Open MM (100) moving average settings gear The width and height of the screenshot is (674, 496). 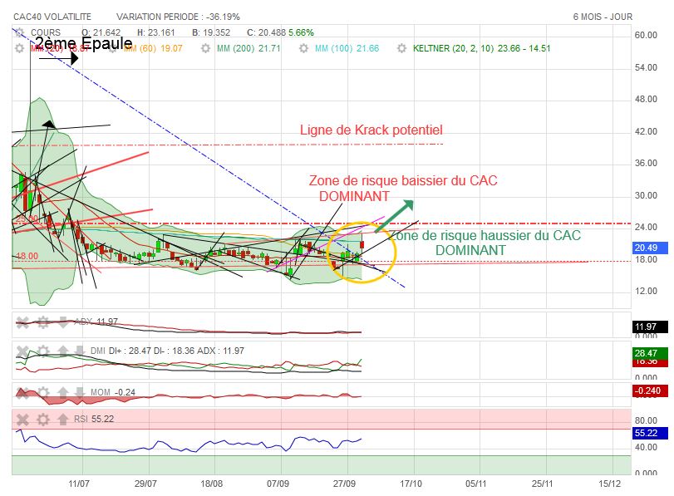[x=303, y=48]
